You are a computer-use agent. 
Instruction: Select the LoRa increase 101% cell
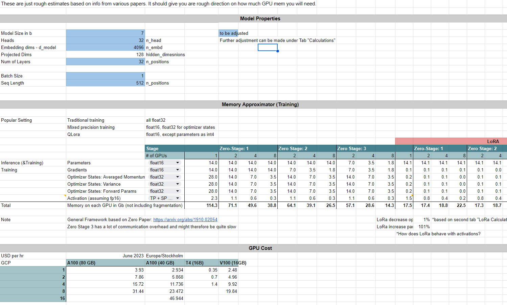[x=422, y=227]
